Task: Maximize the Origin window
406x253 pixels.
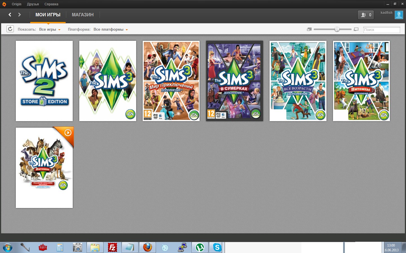Action: point(395,4)
